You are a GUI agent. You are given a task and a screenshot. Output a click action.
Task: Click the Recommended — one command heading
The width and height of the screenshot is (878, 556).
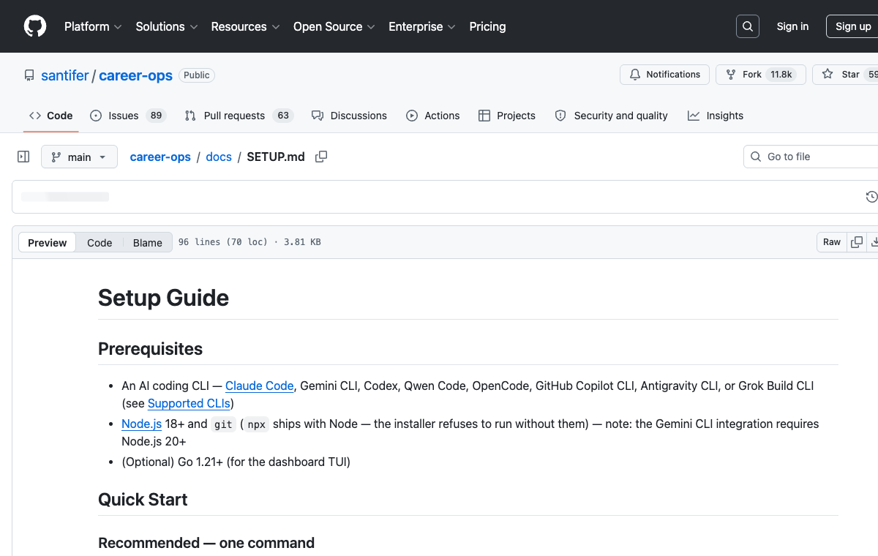206,543
